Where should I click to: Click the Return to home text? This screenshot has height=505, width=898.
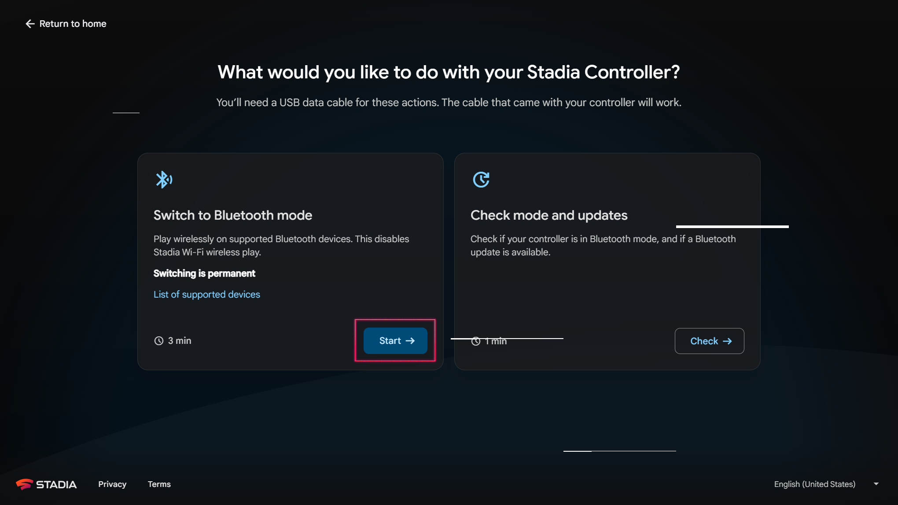tap(73, 24)
